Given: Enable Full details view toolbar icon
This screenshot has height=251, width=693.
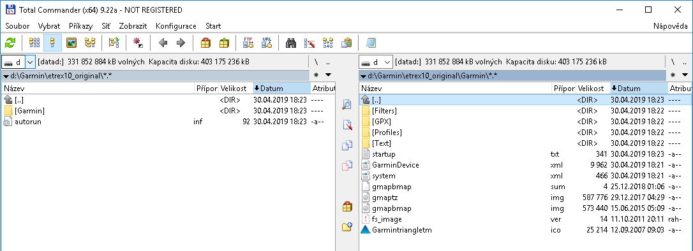Looking at the screenshot, I should 52,43.
